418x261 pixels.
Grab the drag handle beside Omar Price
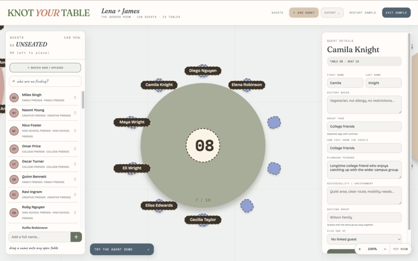coord(75,149)
